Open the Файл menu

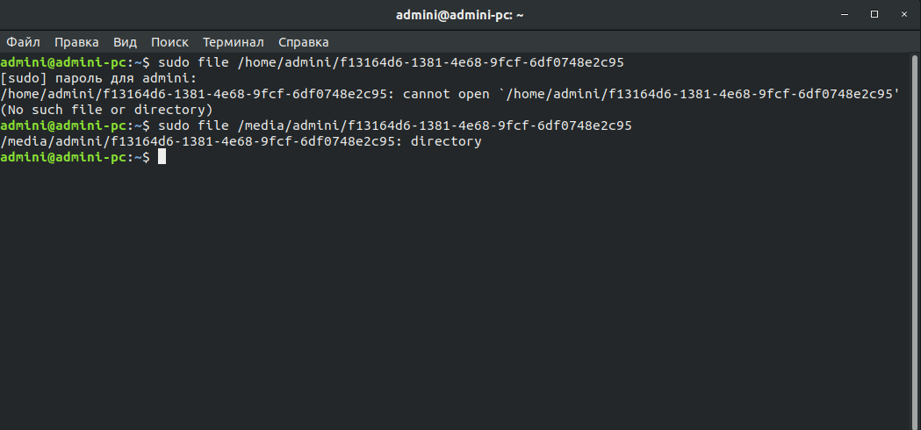pos(22,42)
